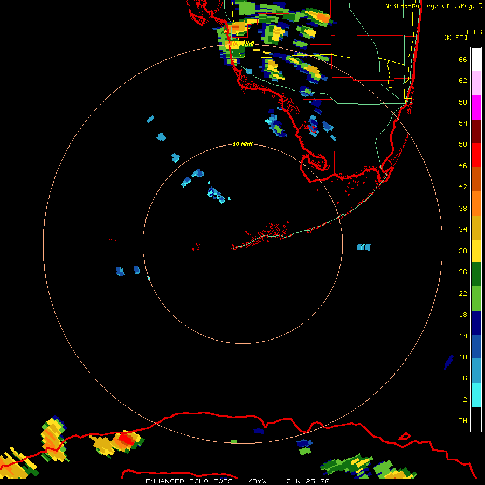Click the "100 NMI" range ring label
Image resolution: width=485 pixels, height=485 pixels.
click(x=242, y=44)
